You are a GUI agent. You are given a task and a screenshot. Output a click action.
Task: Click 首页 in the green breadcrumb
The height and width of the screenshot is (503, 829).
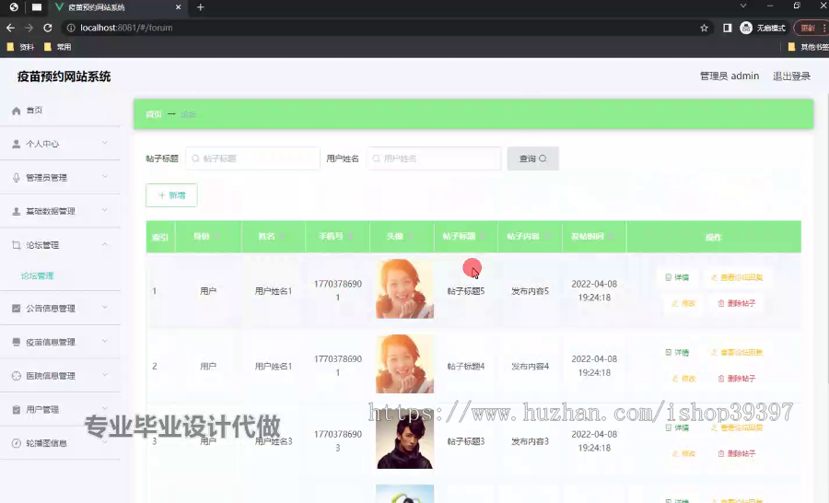[x=153, y=114]
